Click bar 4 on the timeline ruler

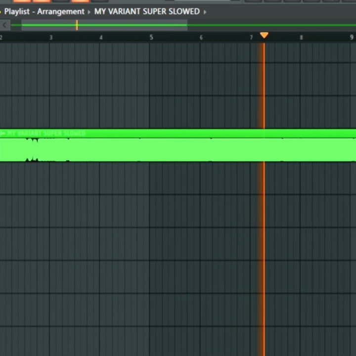pyautogui.click(x=101, y=38)
